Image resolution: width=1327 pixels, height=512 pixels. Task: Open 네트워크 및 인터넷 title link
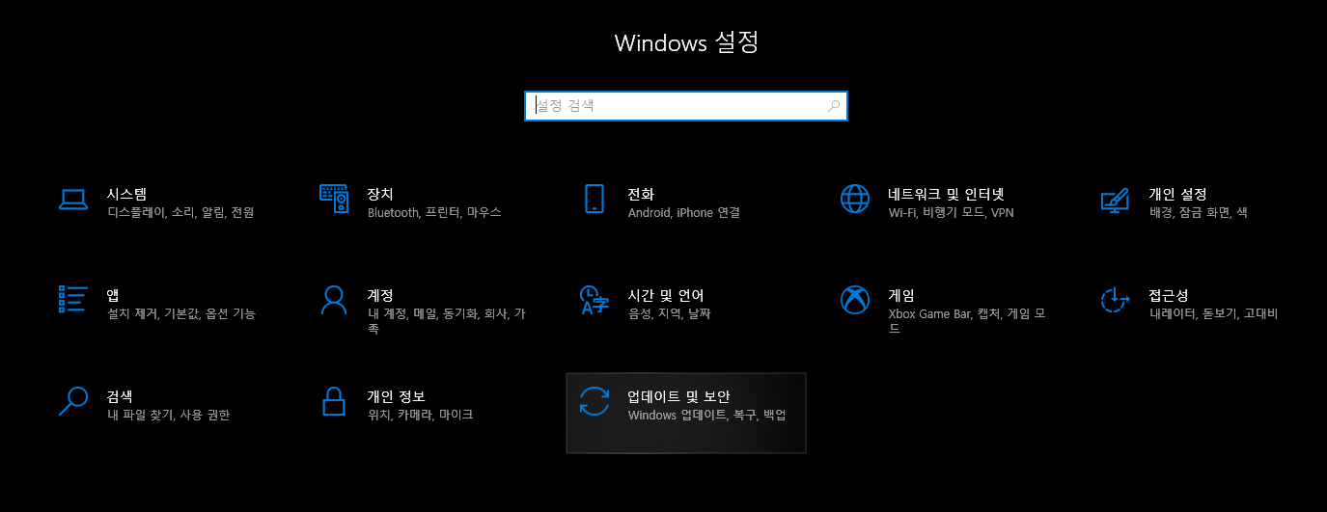[947, 194]
